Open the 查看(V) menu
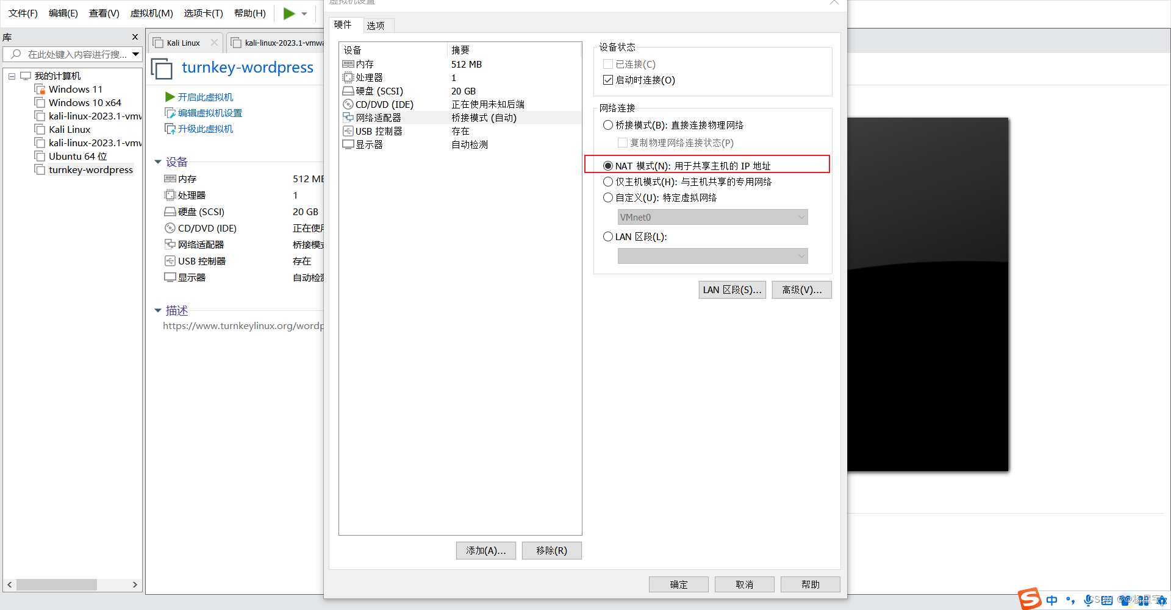1171x610 pixels. coord(104,13)
